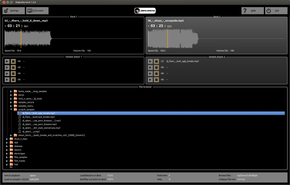290x185 pixels.
Task: Stop second sample slot in Sample player 1
Action: coord(13,67)
